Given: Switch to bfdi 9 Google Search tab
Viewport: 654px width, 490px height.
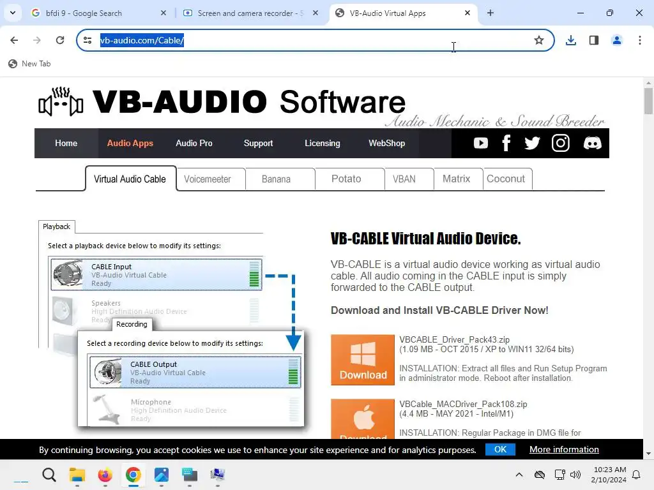Looking at the screenshot, I should click(x=98, y=13).
